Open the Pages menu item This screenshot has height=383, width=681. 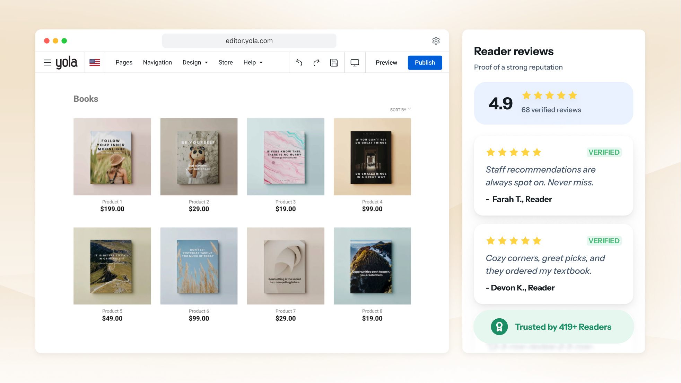coord(124,63)
